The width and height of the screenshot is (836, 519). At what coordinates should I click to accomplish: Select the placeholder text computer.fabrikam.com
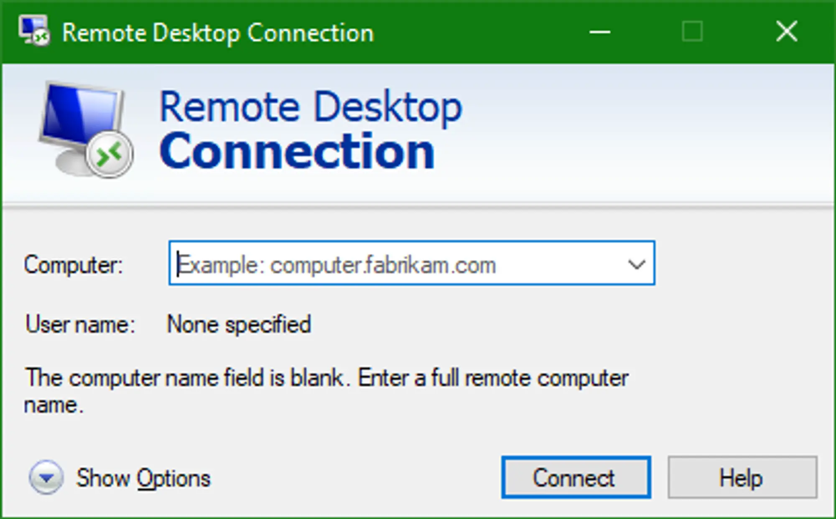coord(336,263)
